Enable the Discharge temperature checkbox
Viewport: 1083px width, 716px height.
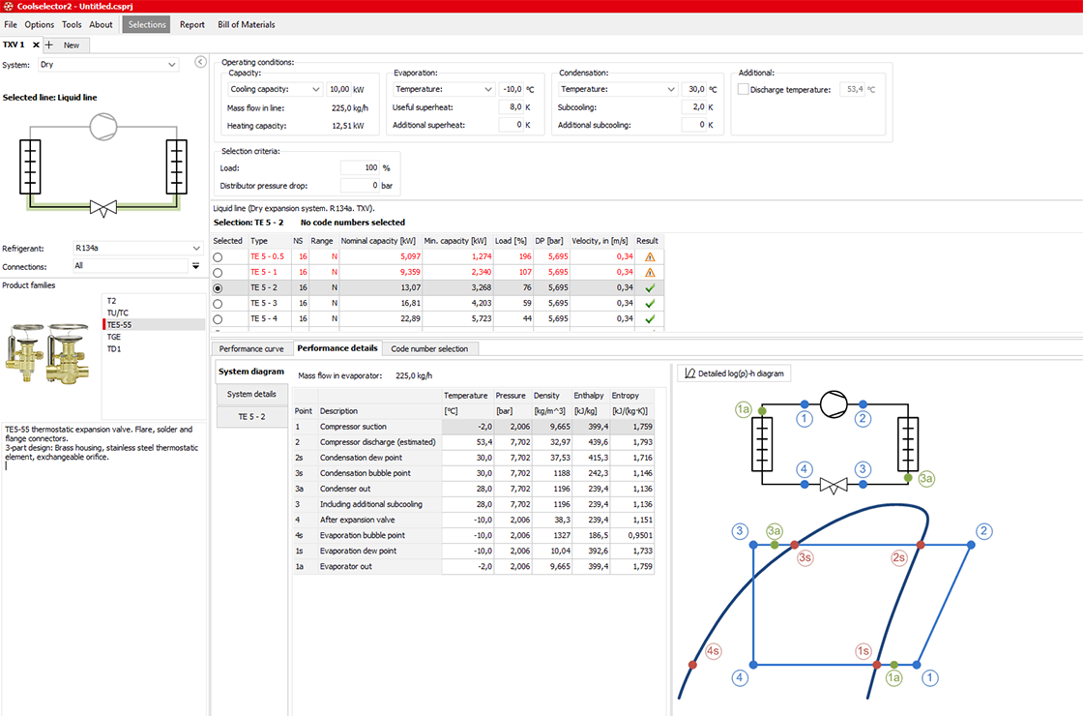742,88
